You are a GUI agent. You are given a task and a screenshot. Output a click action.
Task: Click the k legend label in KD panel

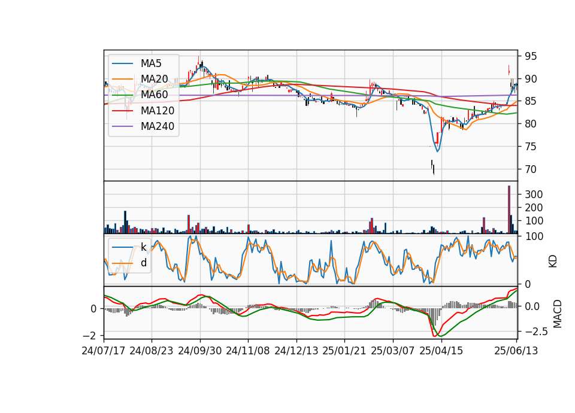(144, 247)
